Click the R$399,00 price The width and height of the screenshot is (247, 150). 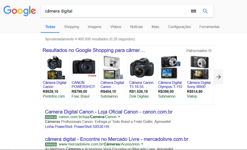tap(166, 92)
